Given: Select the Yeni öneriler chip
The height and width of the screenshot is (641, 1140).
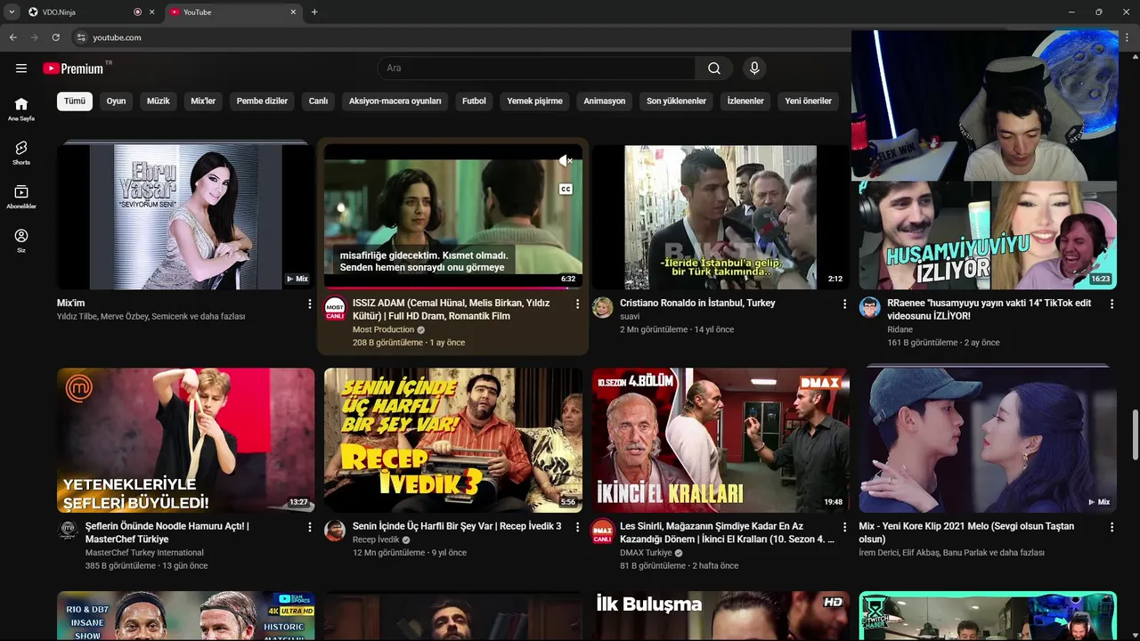Looking at the screenshot, I should [x=808, y=101].
